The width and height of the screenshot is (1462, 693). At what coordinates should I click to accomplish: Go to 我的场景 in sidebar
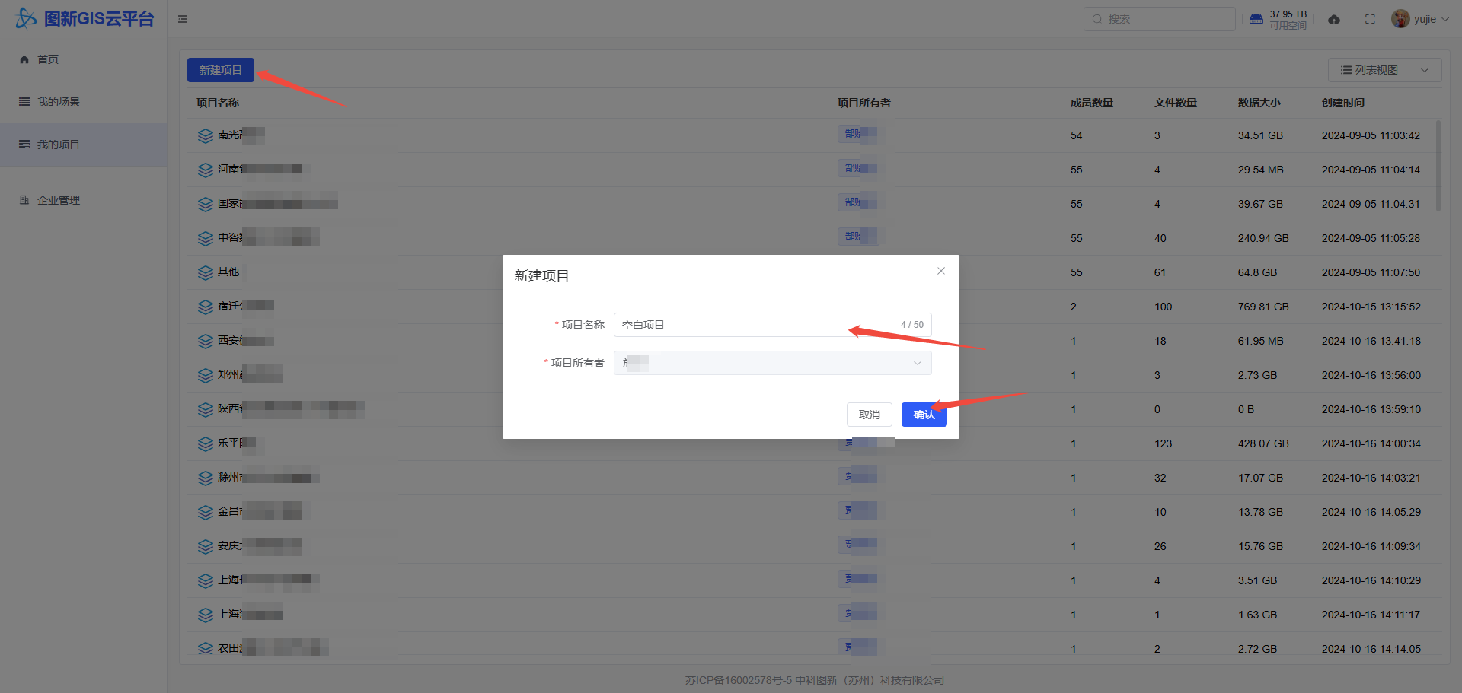[x=59, y=102]
